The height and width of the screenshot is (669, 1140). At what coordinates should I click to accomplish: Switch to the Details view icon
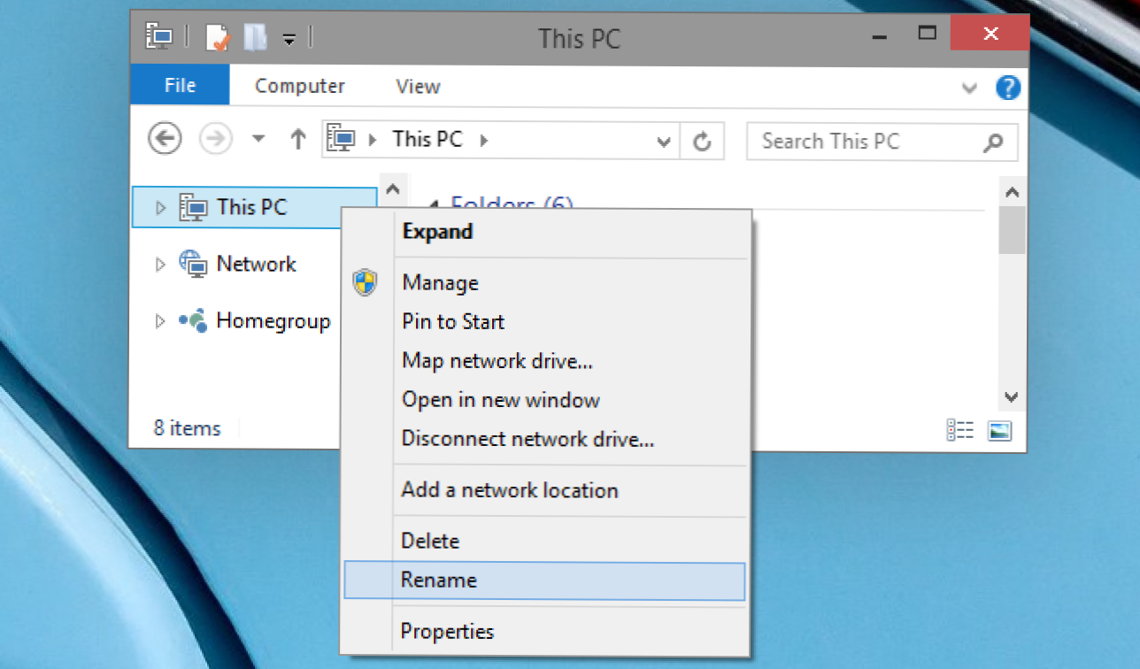pos(960,431)
